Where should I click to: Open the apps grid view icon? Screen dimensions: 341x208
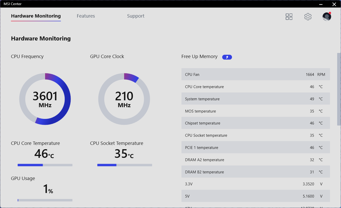pyautogui.click(x=289, y=17)
